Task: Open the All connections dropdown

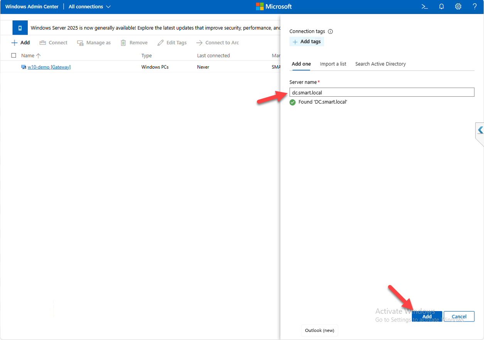Action: point(89,7)
